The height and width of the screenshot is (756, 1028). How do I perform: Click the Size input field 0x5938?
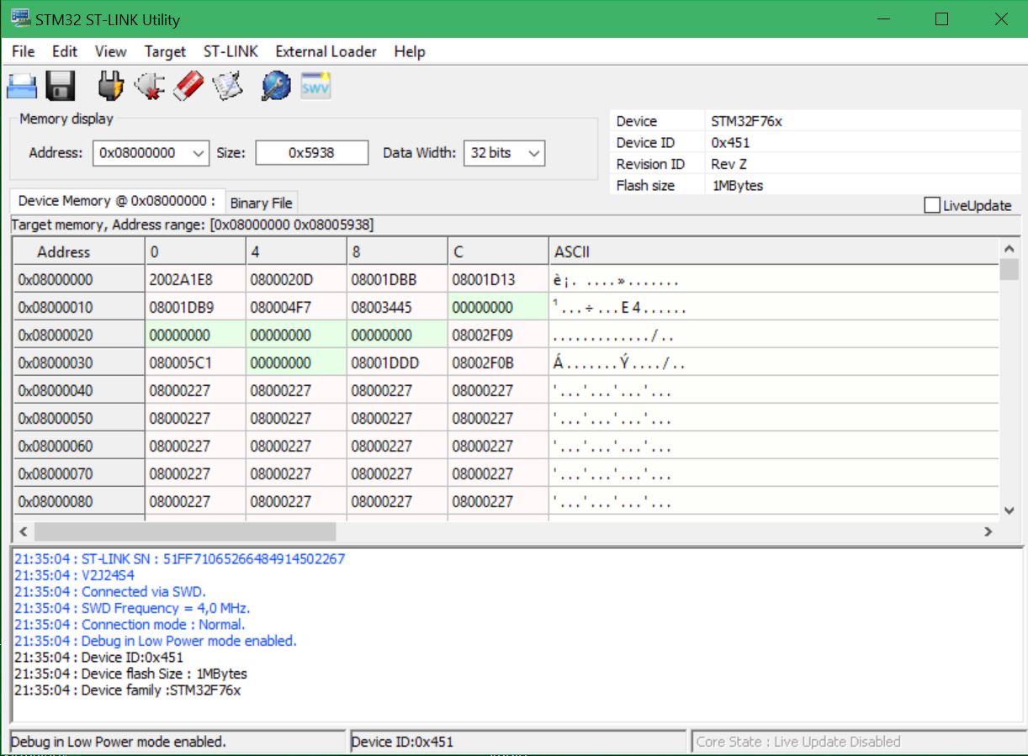312,153
